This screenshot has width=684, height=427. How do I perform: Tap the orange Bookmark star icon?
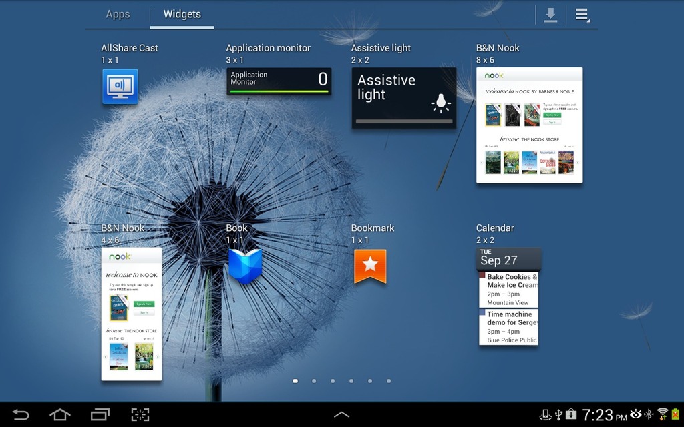tap(370, 266)
